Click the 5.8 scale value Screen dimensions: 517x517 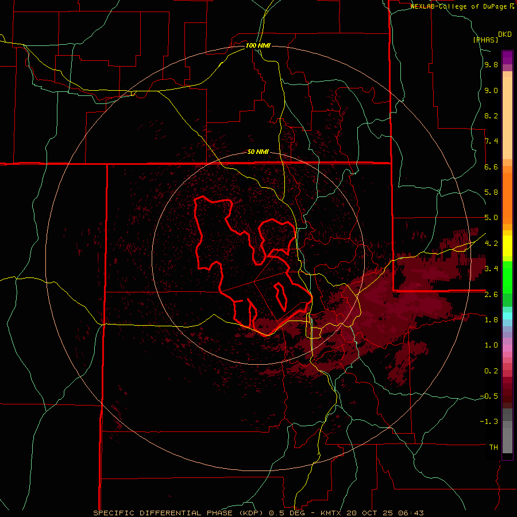[491, 192]
